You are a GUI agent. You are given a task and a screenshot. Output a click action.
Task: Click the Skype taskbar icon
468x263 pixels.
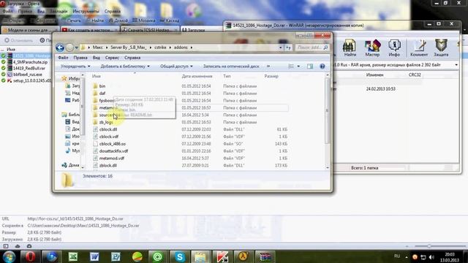click(x=179, y=256)
